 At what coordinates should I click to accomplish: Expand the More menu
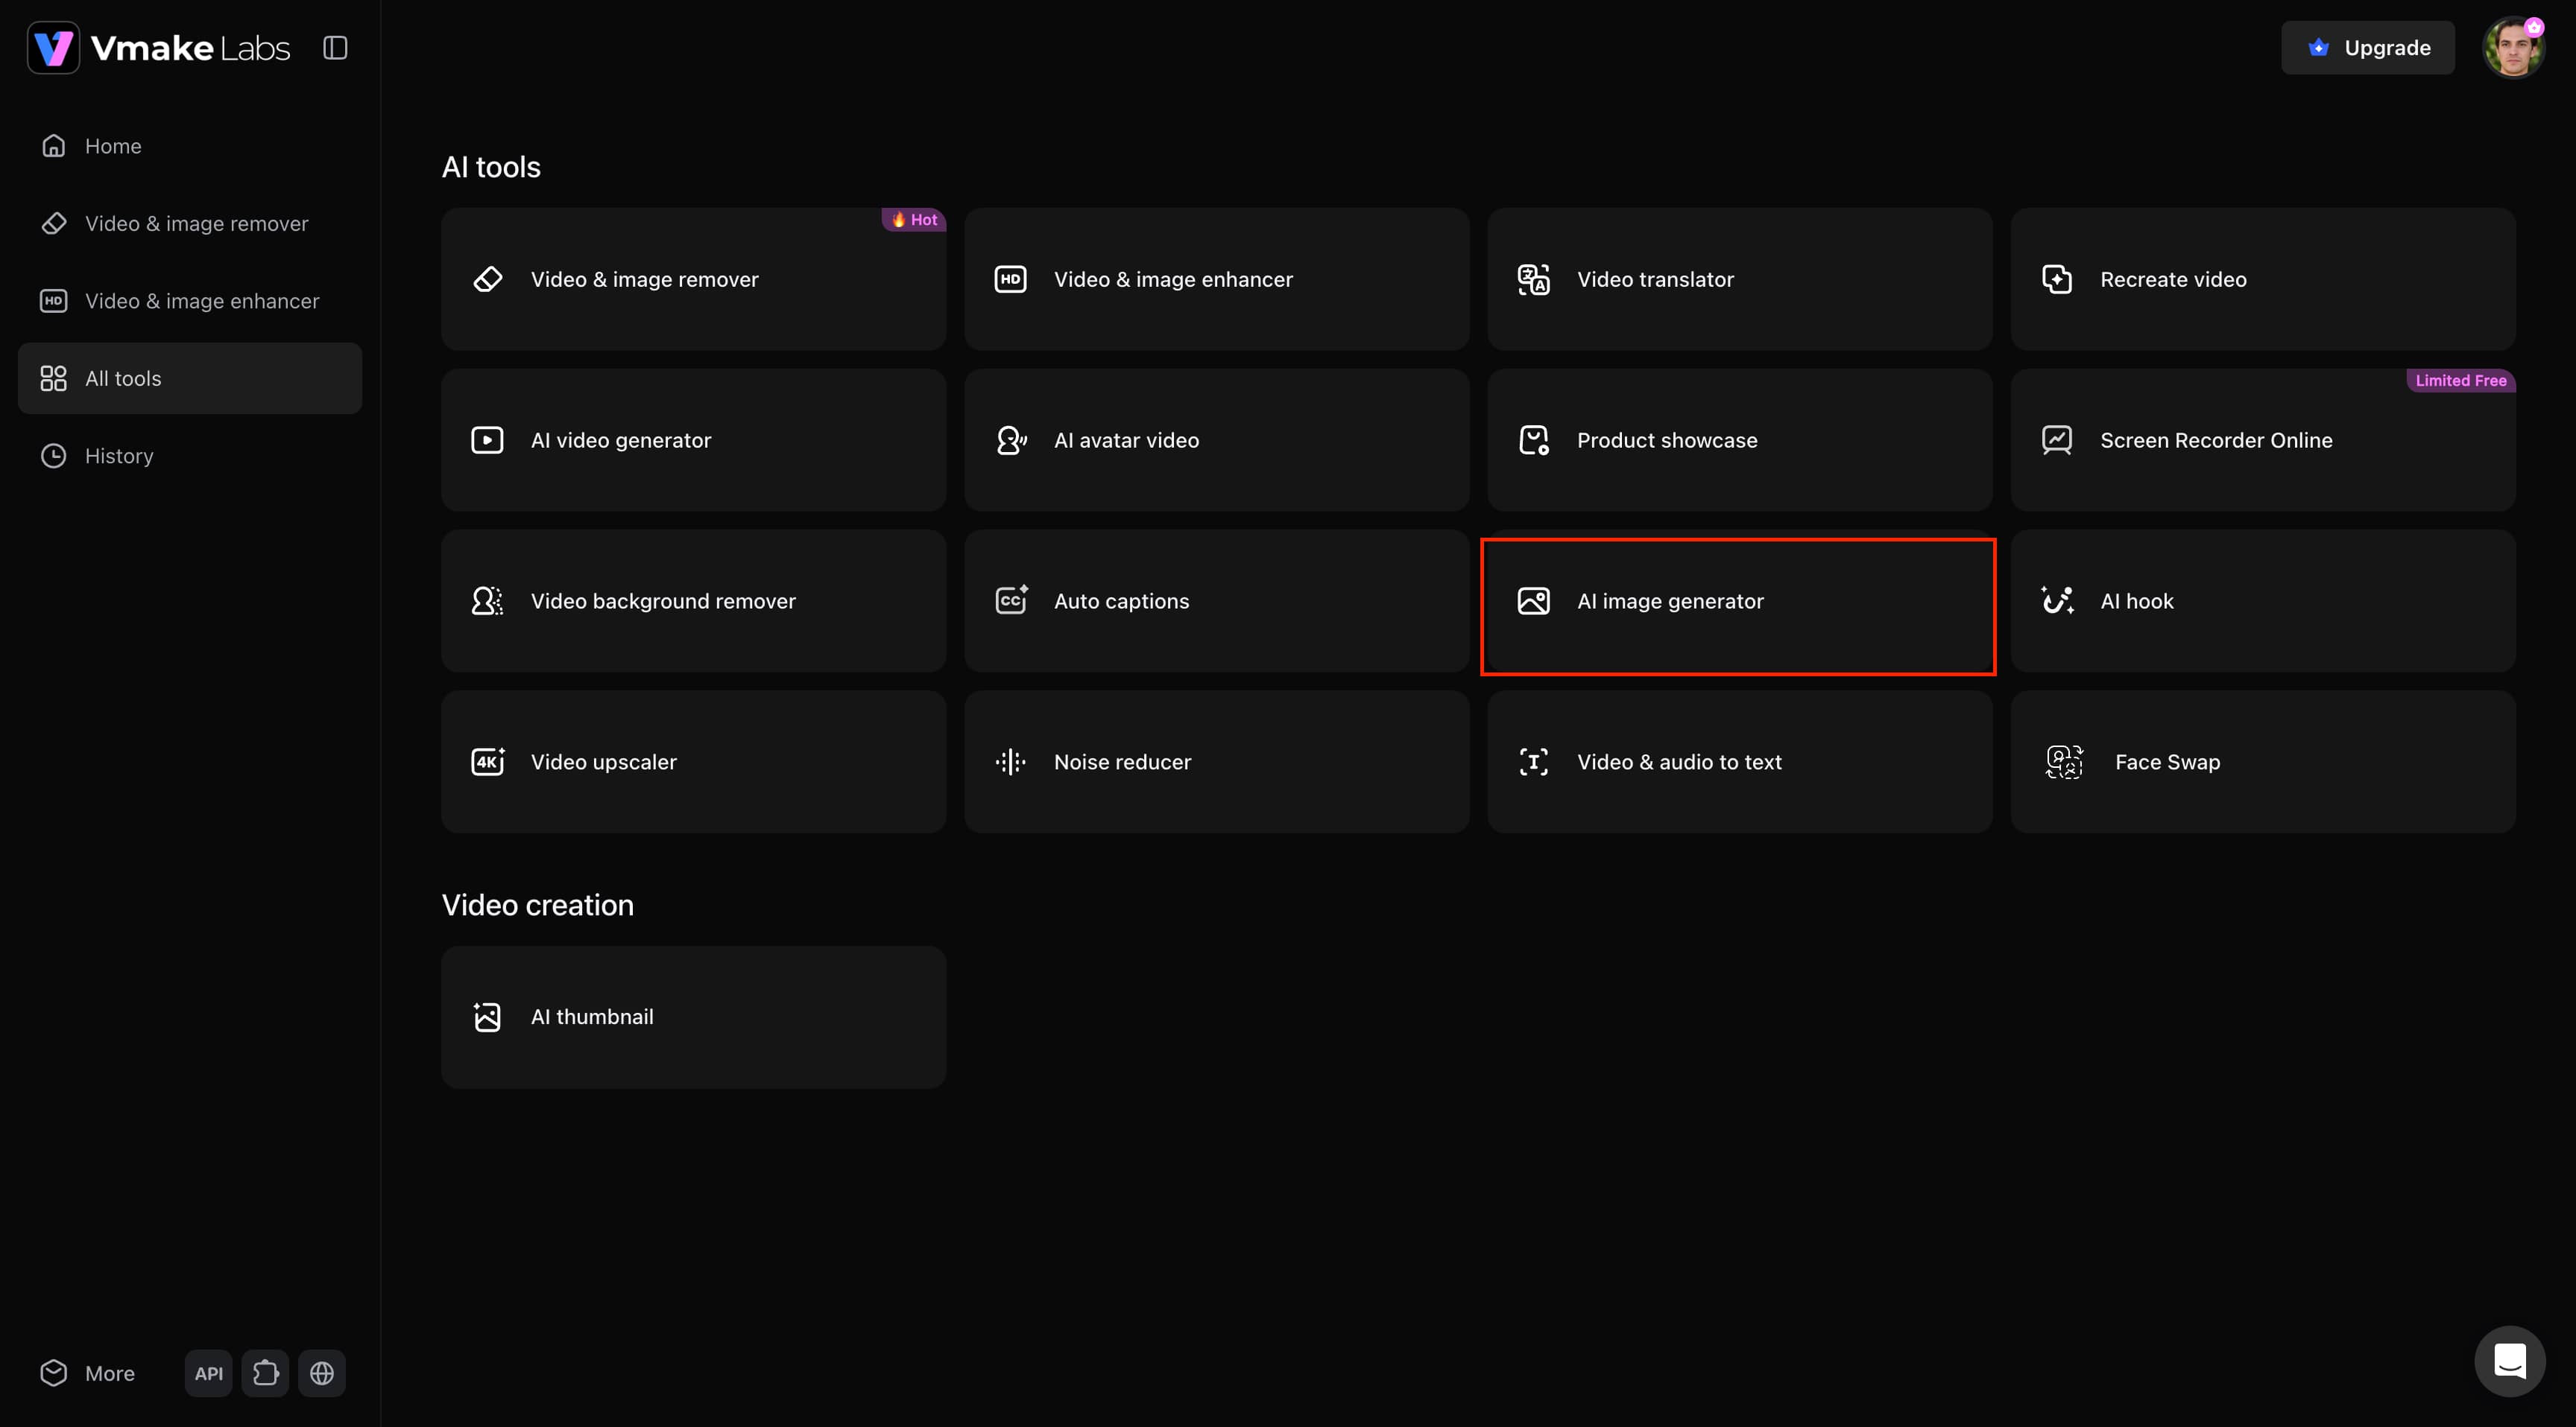[88, 1373]
